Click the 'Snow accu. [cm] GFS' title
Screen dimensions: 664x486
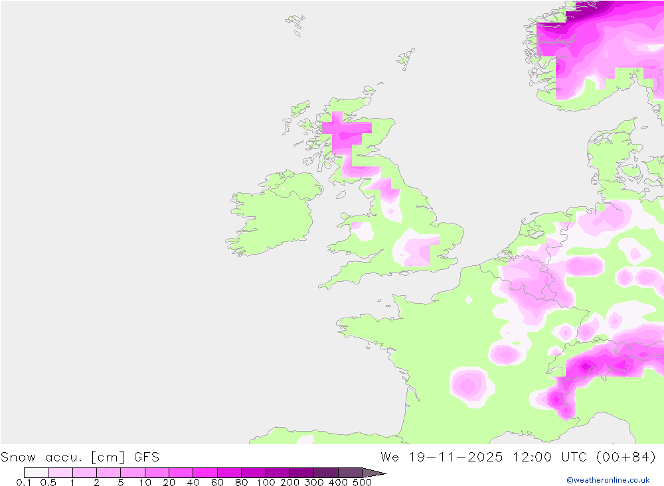click(80, 457)
